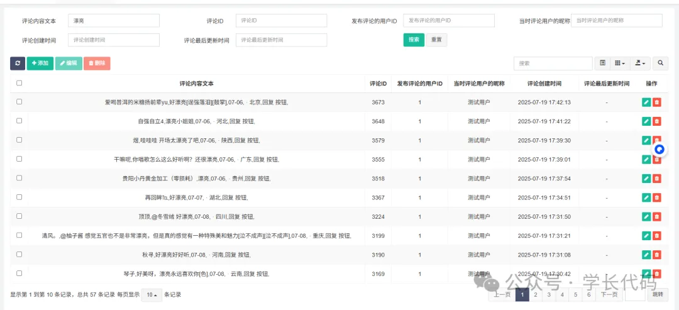Check the checkbox for row 3190
Screen dimensions: 679x310
pyautogui.click(x=19, y=254)
